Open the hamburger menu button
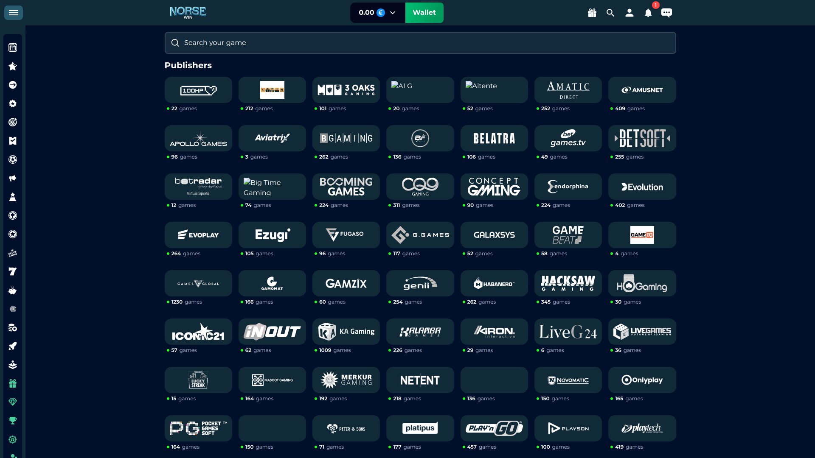This screenshot has width=815, height=458. (x=14, y=13)
